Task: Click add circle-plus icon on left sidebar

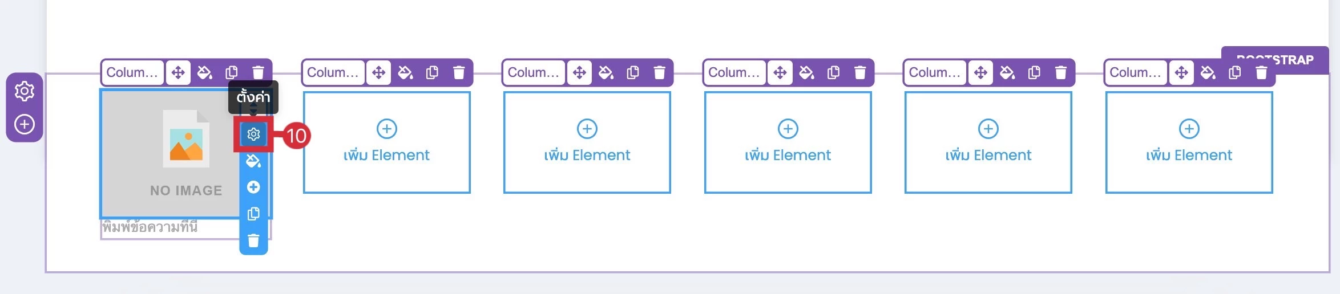Action: 25,124
